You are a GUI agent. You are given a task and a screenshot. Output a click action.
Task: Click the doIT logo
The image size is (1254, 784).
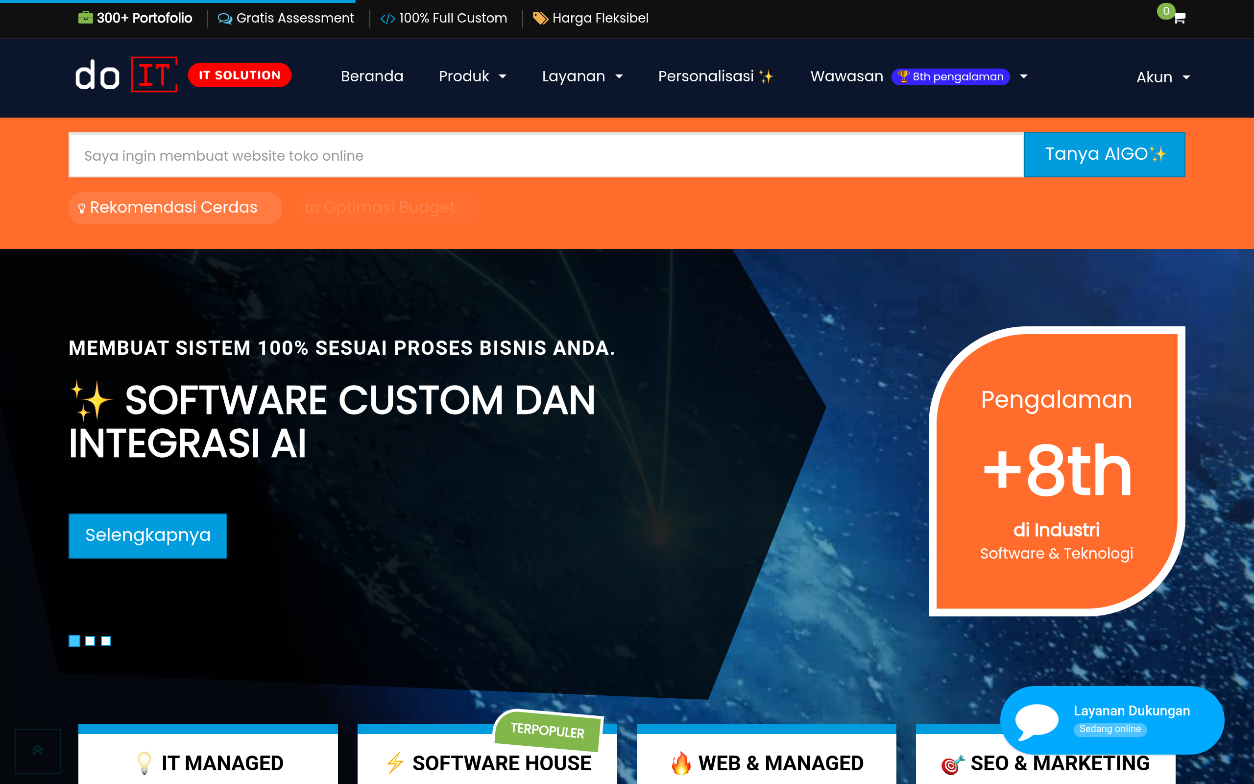pyautogui.click(x=126, y=74)
